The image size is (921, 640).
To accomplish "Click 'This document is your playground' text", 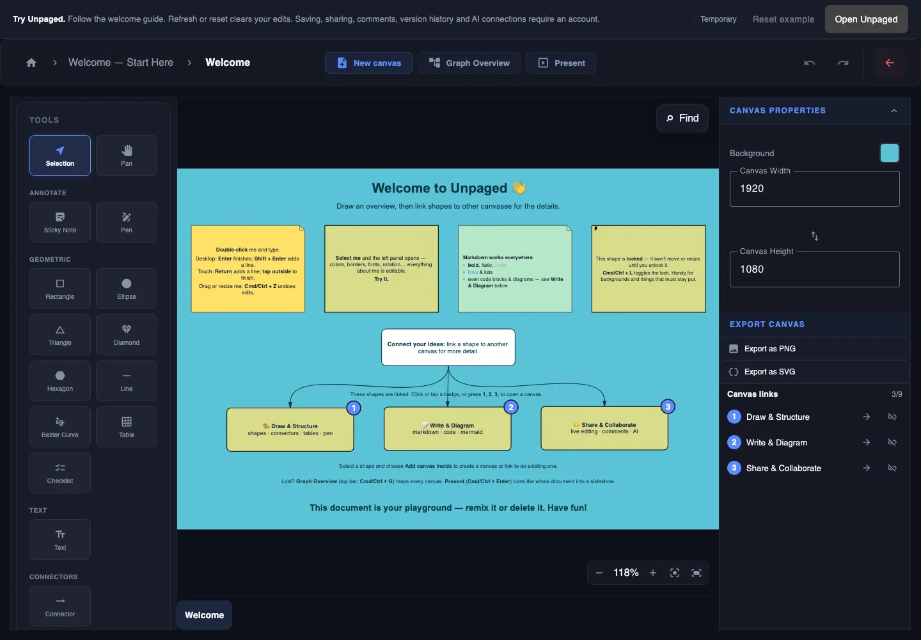I will [x=448, y=508].
